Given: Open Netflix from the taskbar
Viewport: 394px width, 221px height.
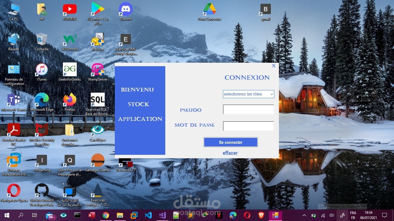Looking at the screenshot, I should coord(219,215).
